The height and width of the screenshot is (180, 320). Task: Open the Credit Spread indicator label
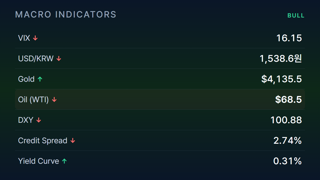click(43, 140)
